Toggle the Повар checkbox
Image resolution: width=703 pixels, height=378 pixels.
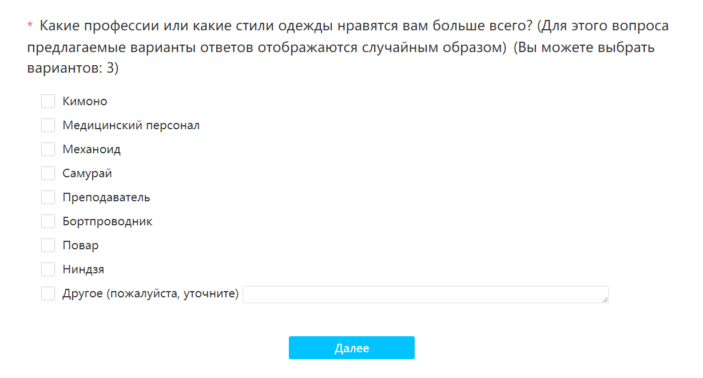[48, 245]
